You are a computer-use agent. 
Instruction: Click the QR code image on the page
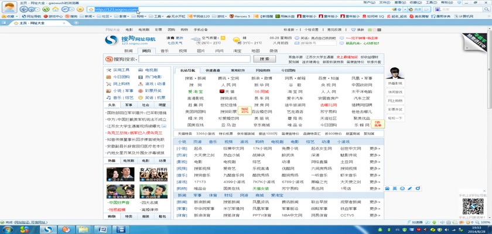click(x=473, y=206)
